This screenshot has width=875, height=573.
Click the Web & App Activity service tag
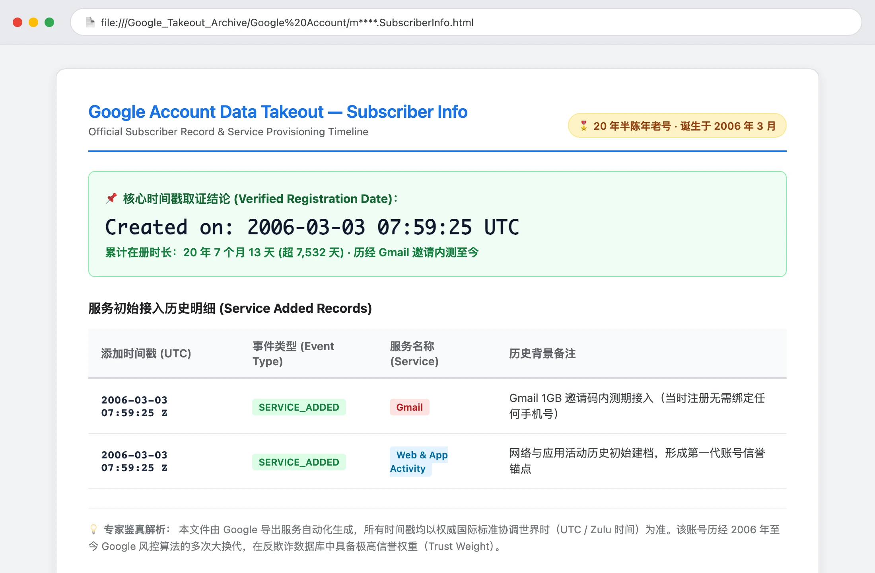click(x=419, y=462)
